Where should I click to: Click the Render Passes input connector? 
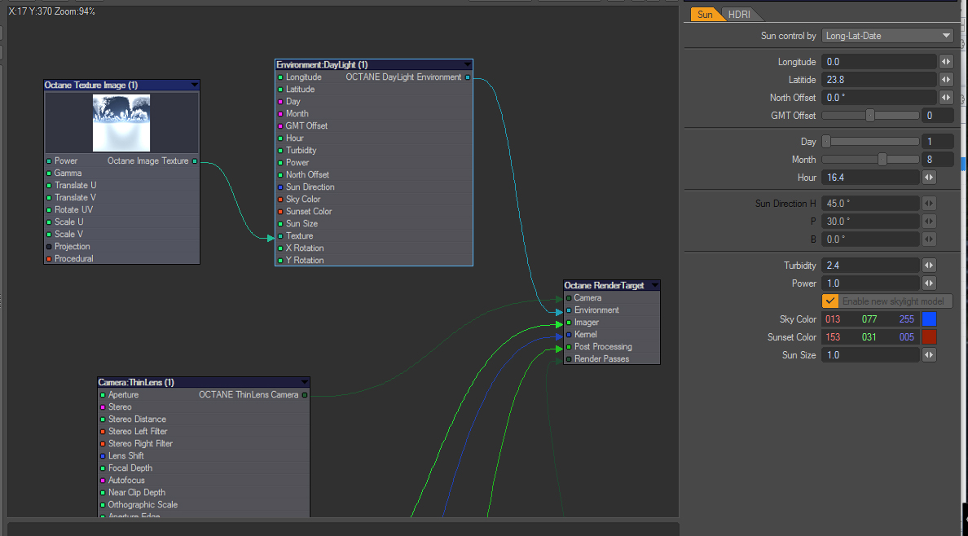pyautogui.click(x=569, y=358)
